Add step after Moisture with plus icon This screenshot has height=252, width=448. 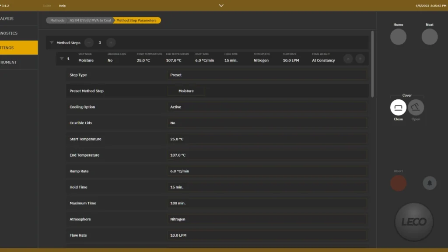click(360, 59)
